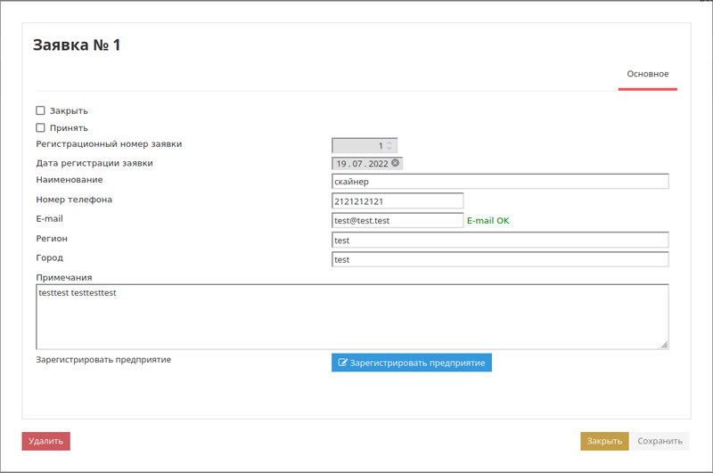This screenshot has width=713, height=473.
Task: Click the Закрыть checkbox label text
Action: 69,110
